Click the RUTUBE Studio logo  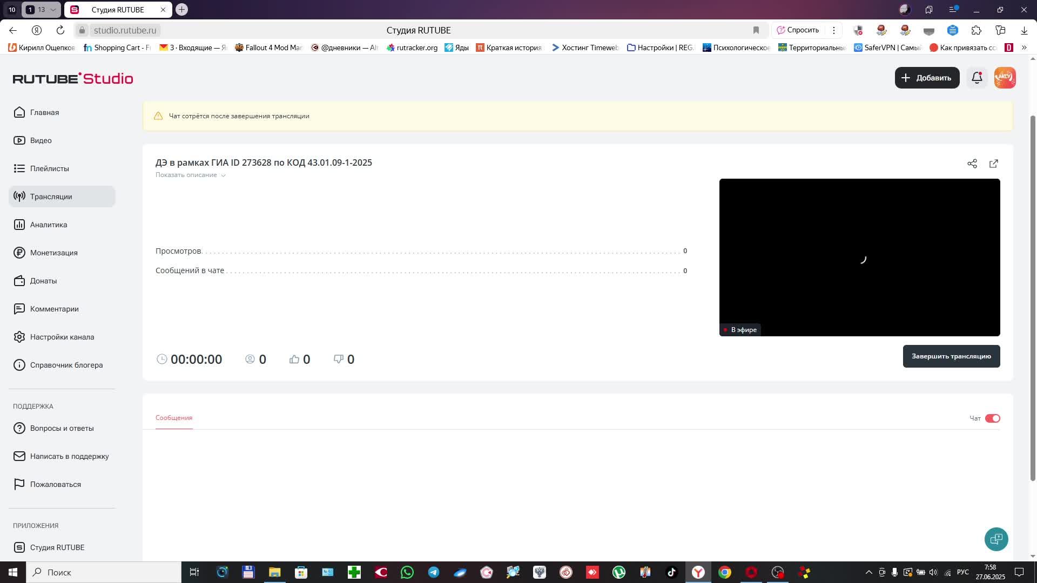[73, 79]
